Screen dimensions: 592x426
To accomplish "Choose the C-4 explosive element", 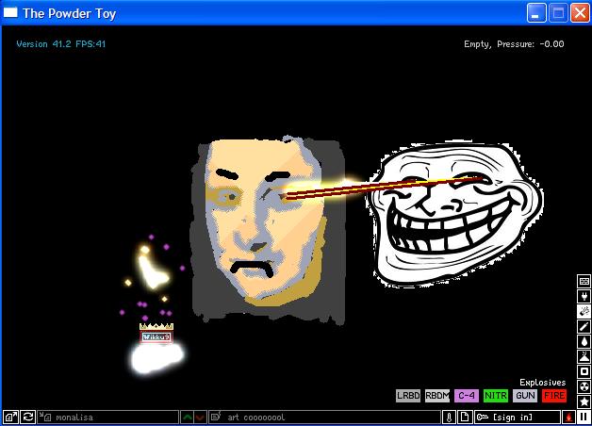I will 467,396.
